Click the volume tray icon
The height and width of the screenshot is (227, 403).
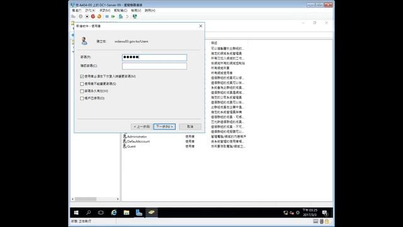pos(292,213)
